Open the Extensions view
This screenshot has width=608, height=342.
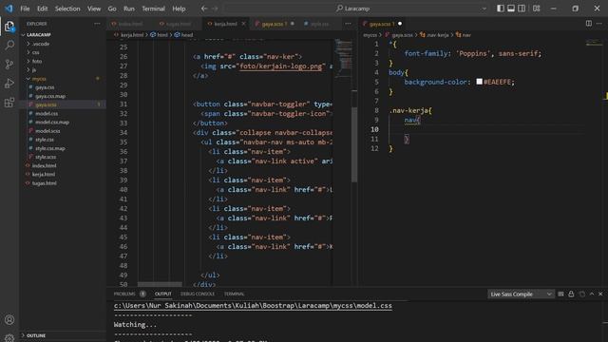click(x=9, y=103)
